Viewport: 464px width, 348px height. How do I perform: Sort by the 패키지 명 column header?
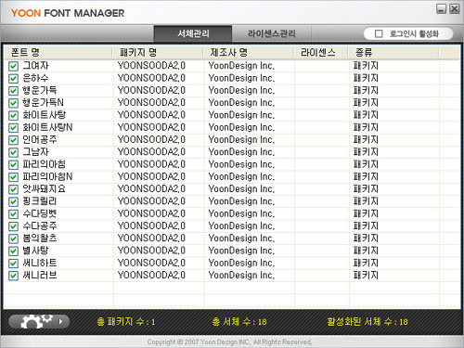click(x=158, y=52)
